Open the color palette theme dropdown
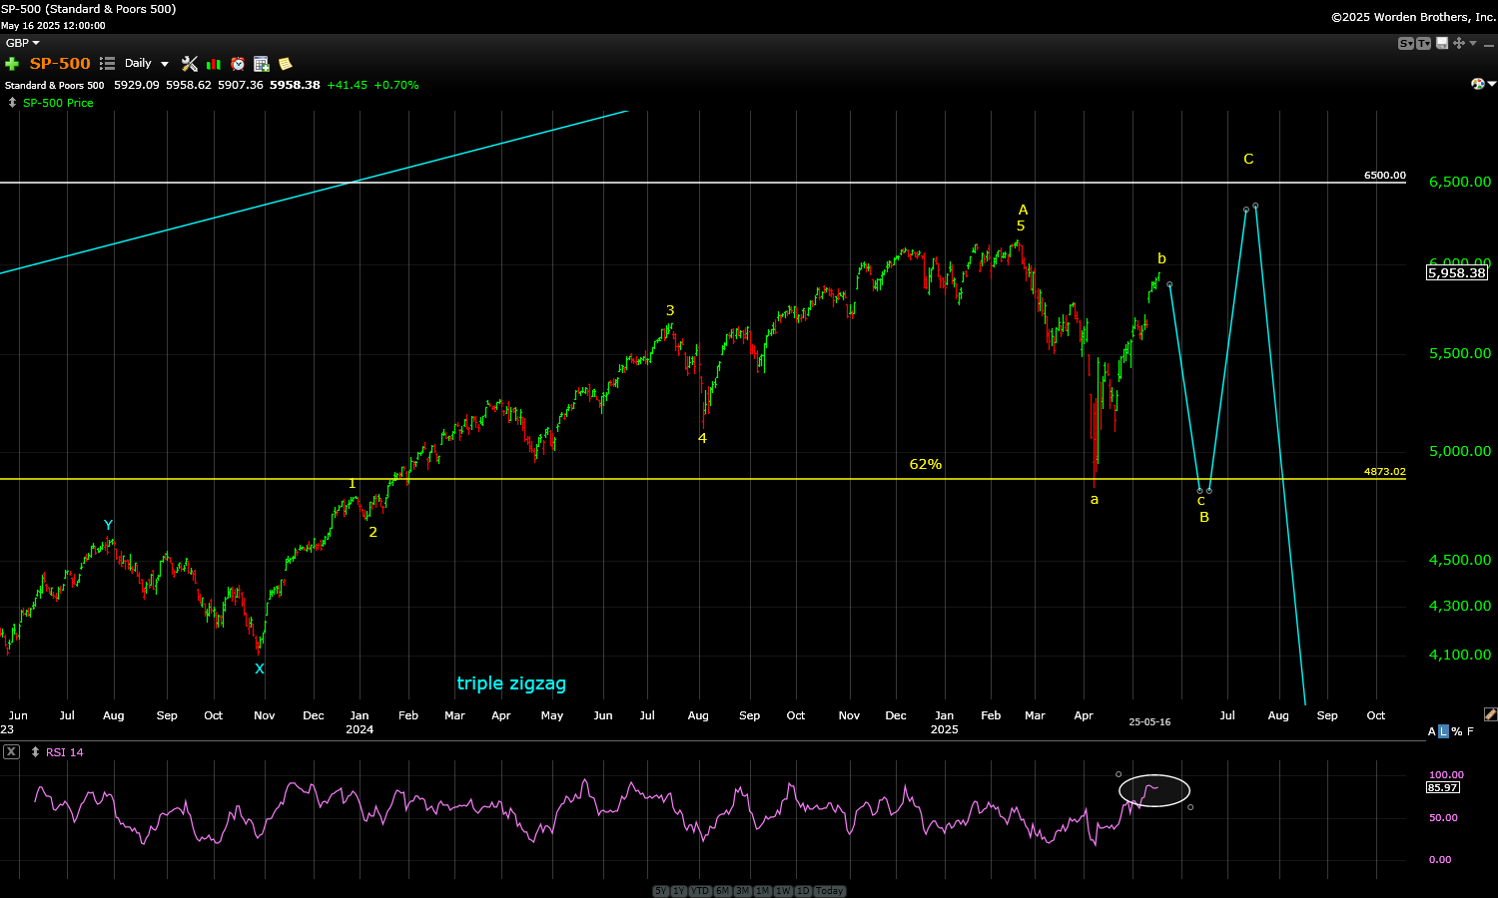Image resolution: width=1498 pixels, height=898 pixels. (x=1479, y=84)
